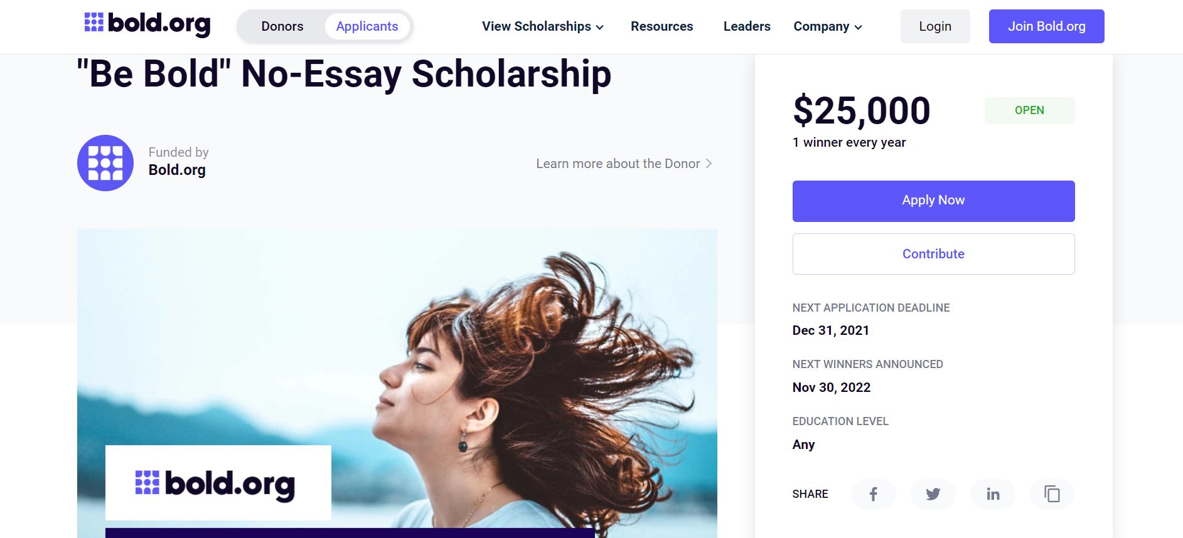Click the Login button

click(935, 26)
